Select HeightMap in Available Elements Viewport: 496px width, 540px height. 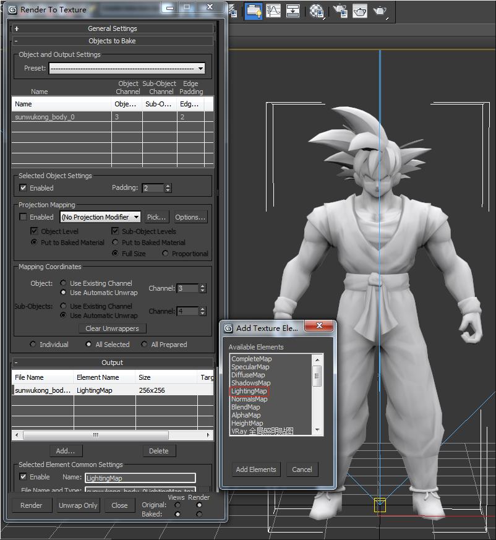(x=247, y=423)
